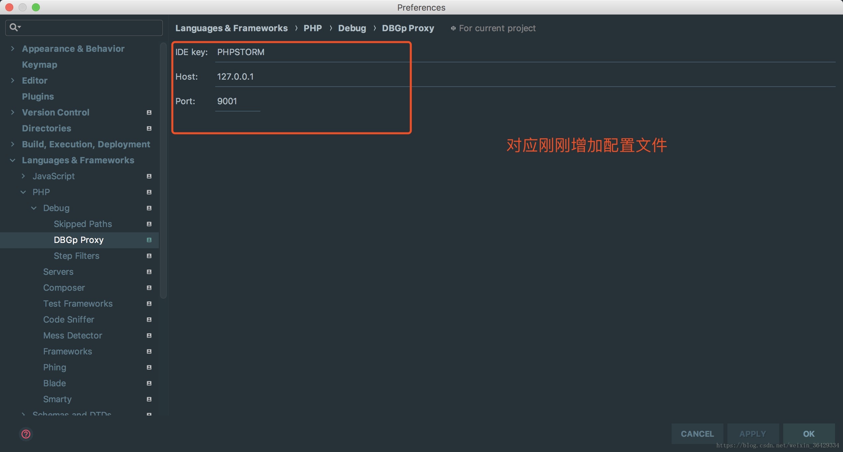Click project-level icon beside Servers
Viewport: 843px width, 452px height.
149,272
